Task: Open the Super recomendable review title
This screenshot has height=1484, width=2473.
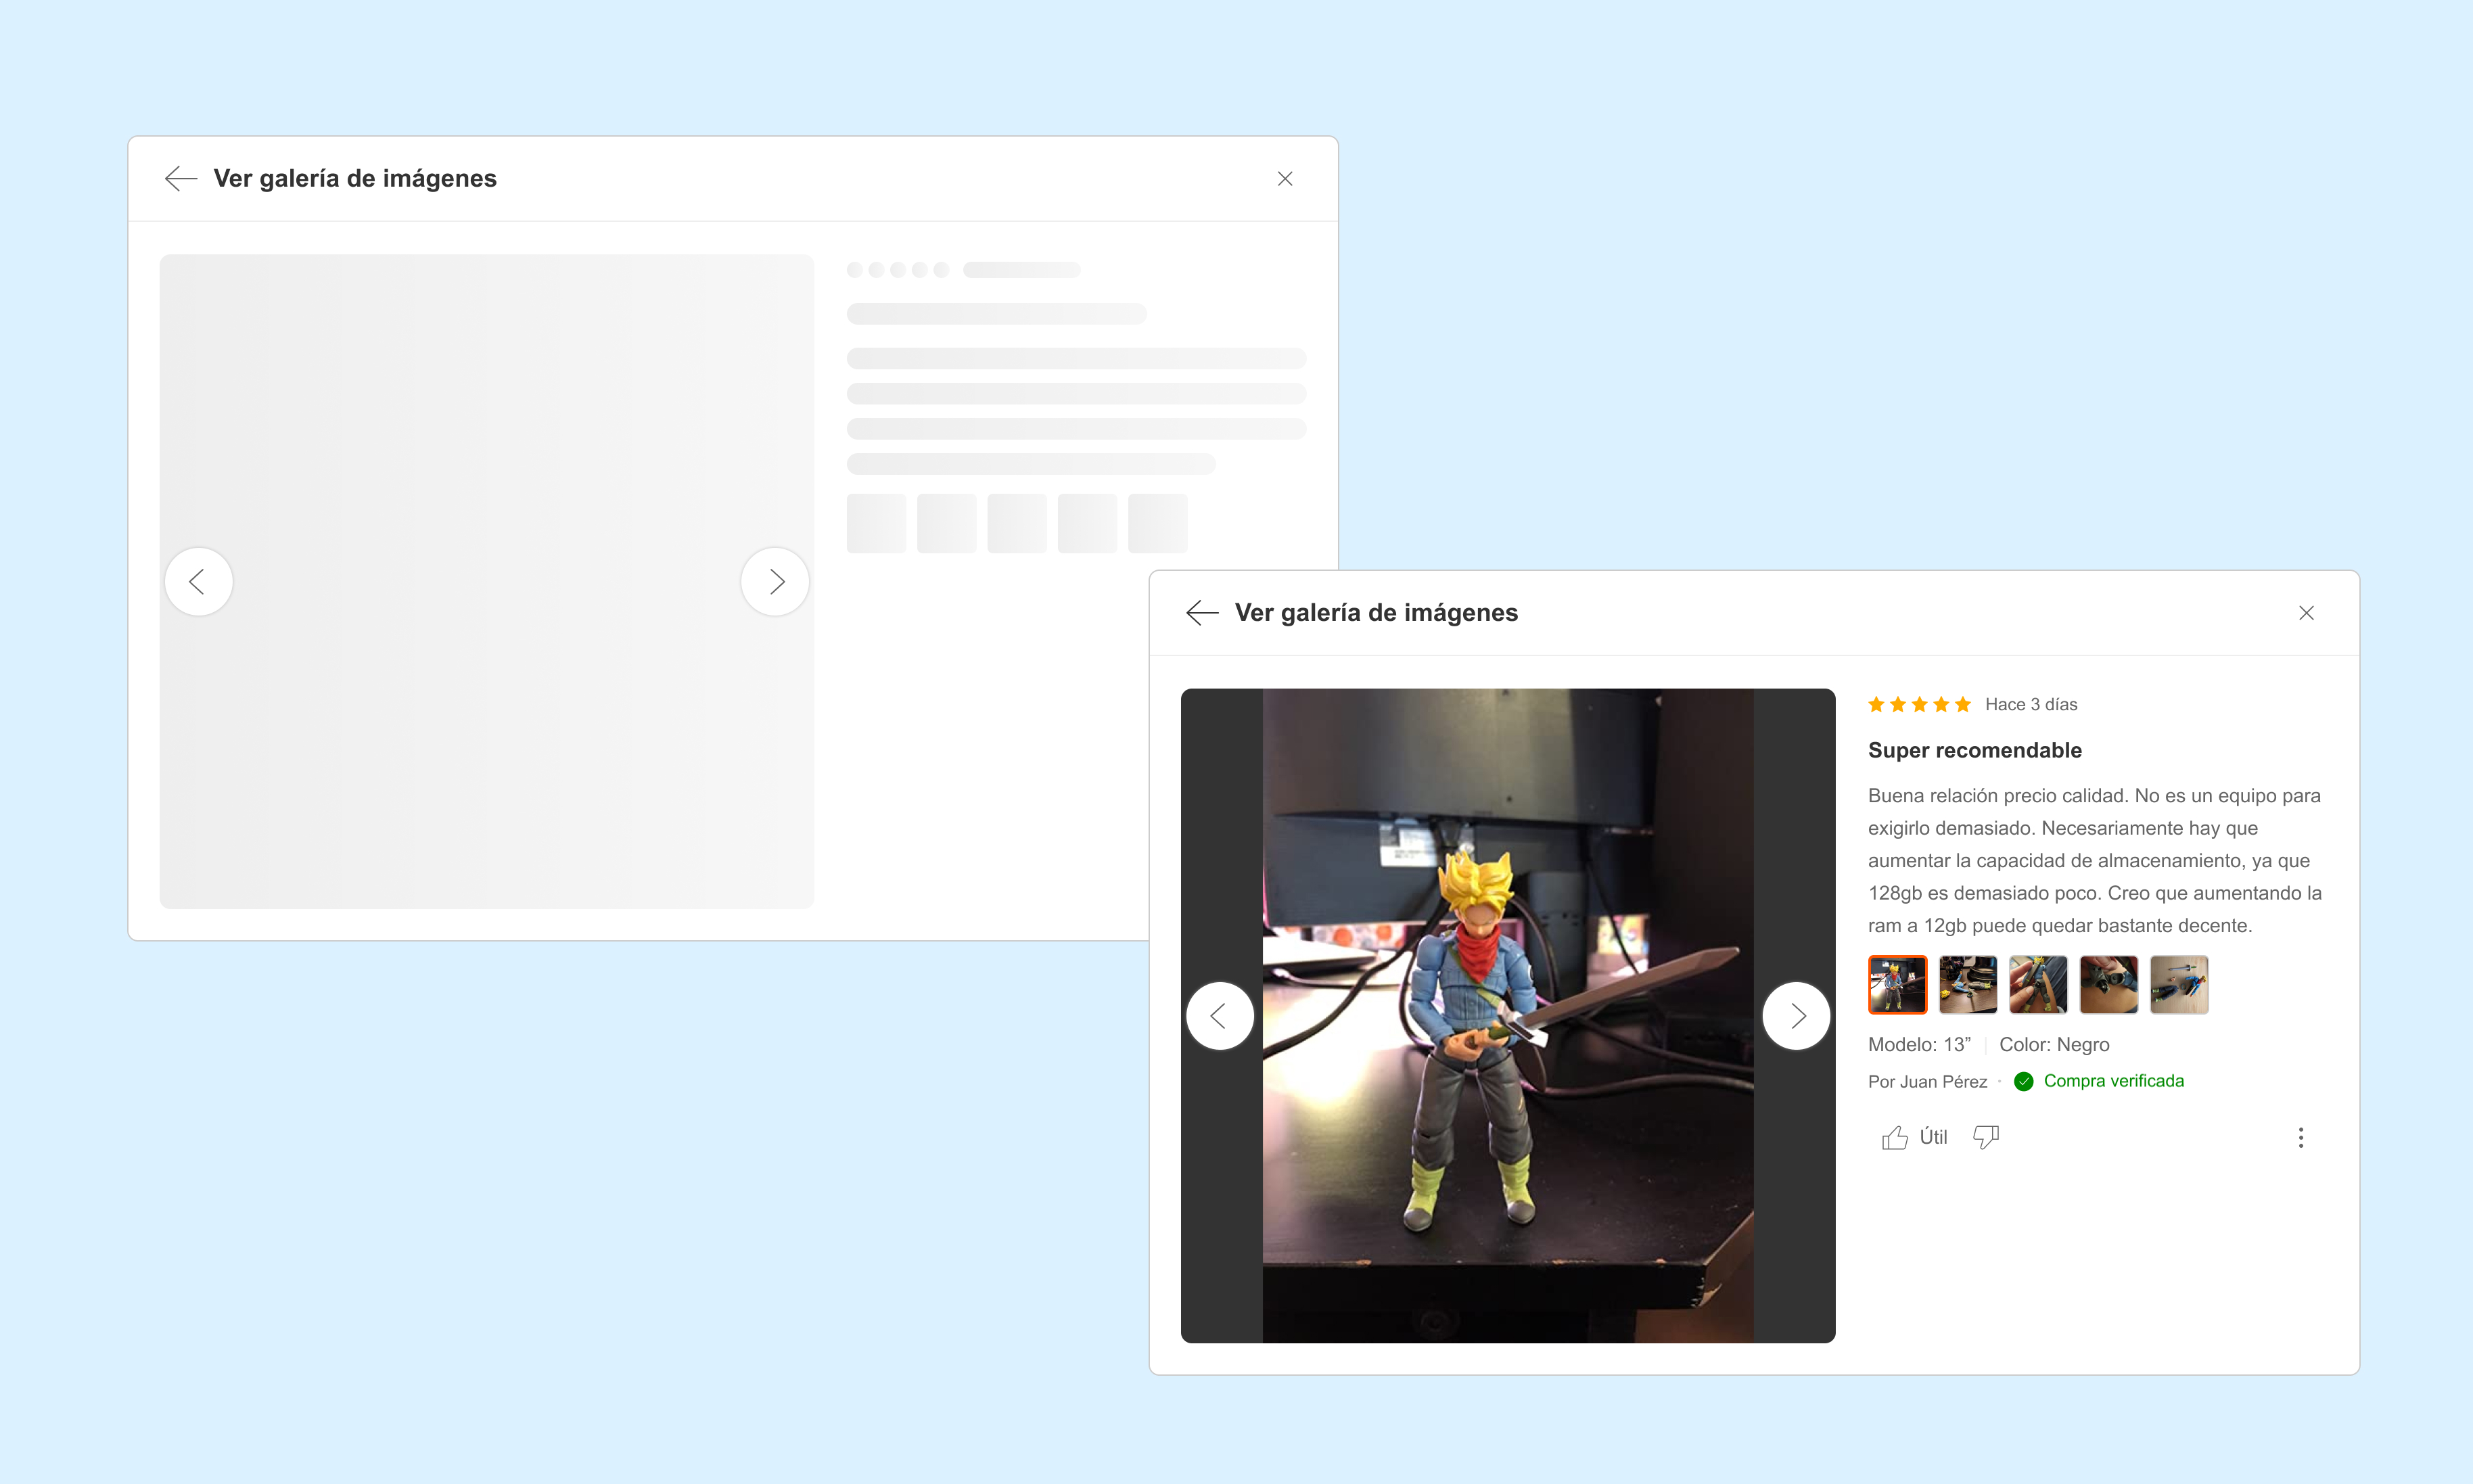Action: (1974, 750)
